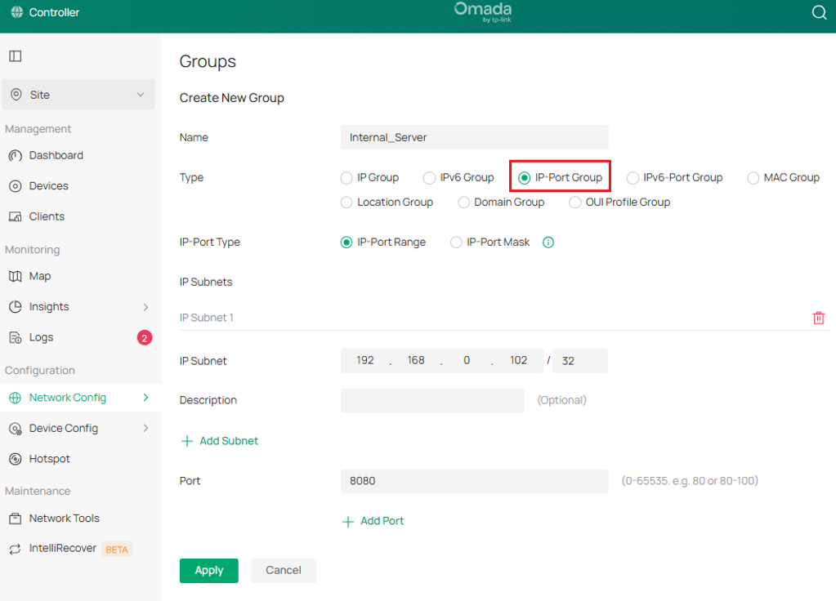Open the Hotspot menu item
Image resolution: width=836 pixels, height=601 pixels.
pyautogui.click(x=49, y=459)
